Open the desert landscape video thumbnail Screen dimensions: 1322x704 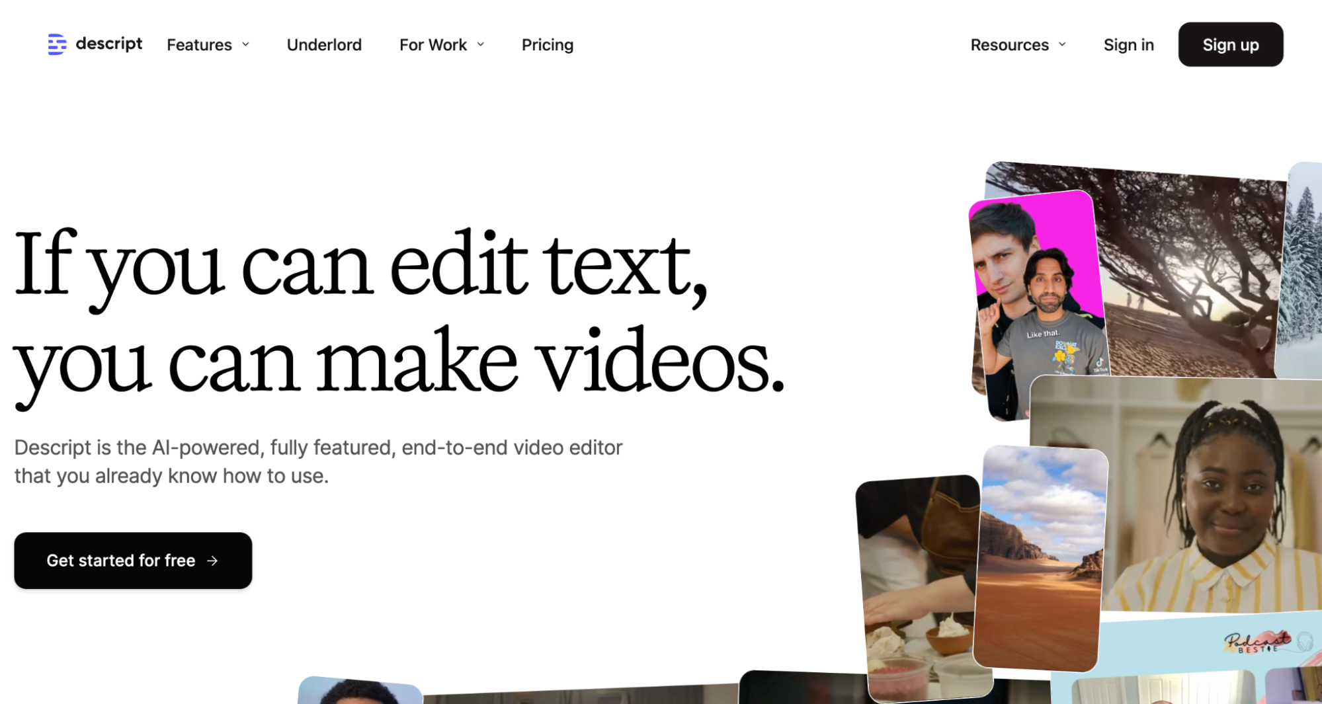tap(1040, 559)
